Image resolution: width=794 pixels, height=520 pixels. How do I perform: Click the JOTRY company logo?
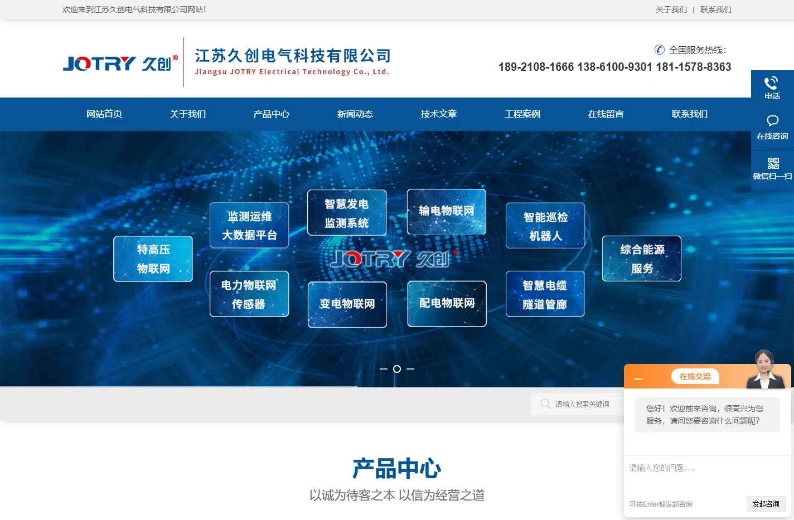(120, 63)
